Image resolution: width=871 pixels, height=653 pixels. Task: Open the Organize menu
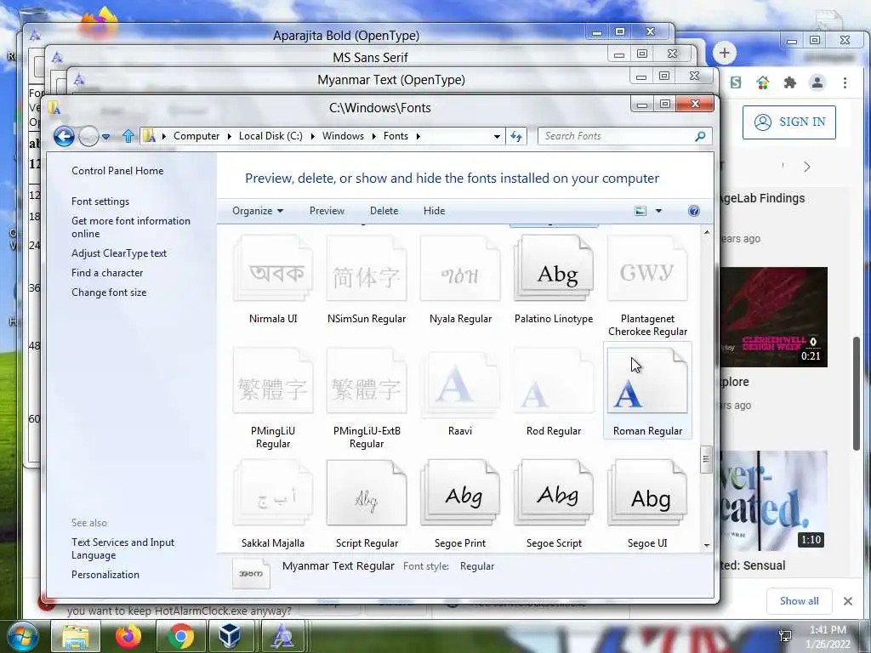coord(258,211)
